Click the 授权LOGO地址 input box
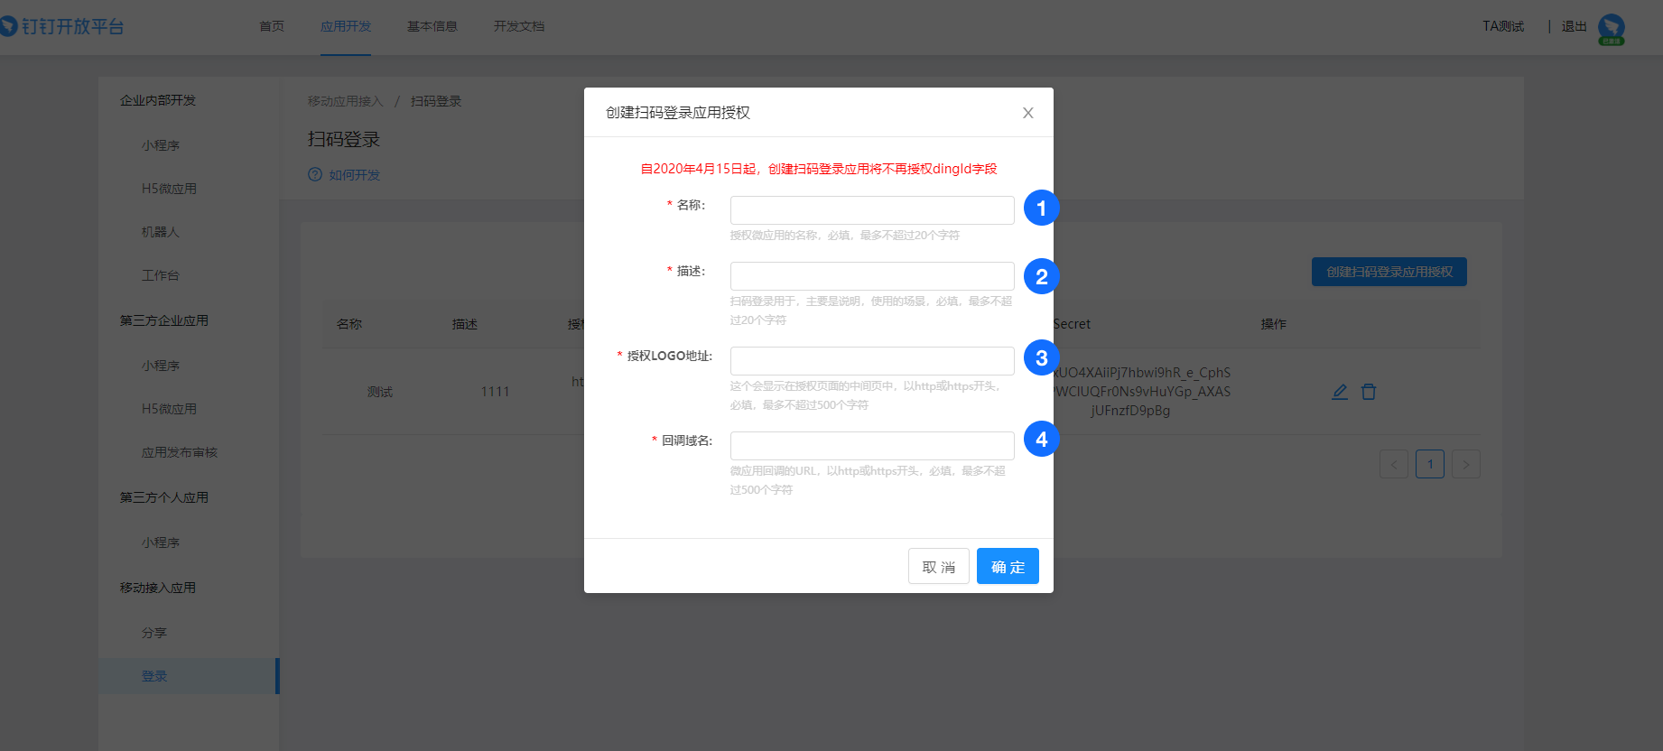 871,361
